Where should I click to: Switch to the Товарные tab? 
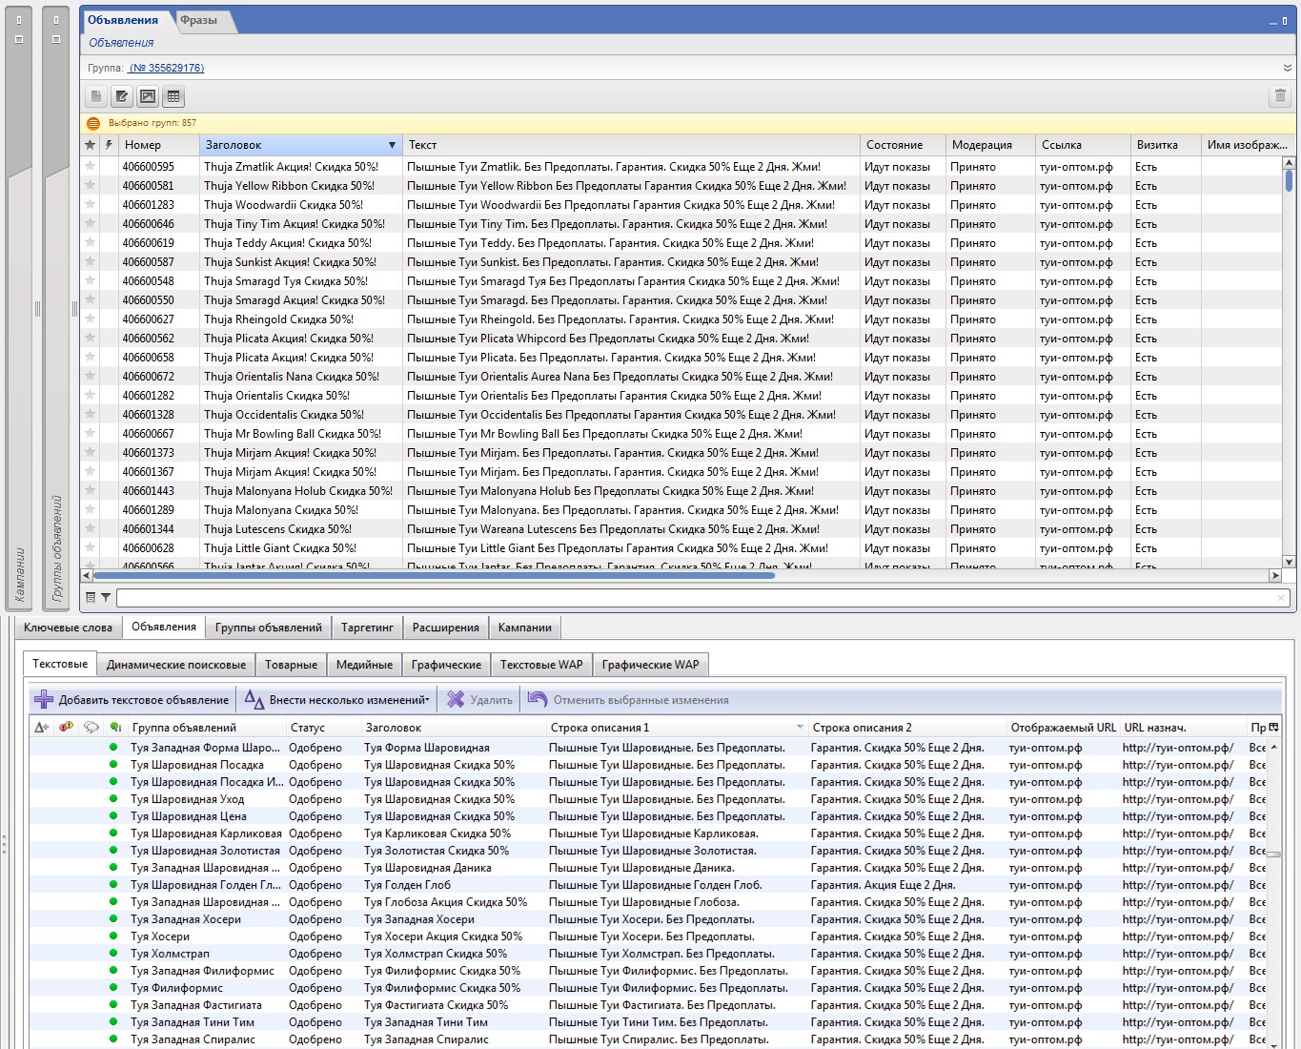[x=291, y=665]
